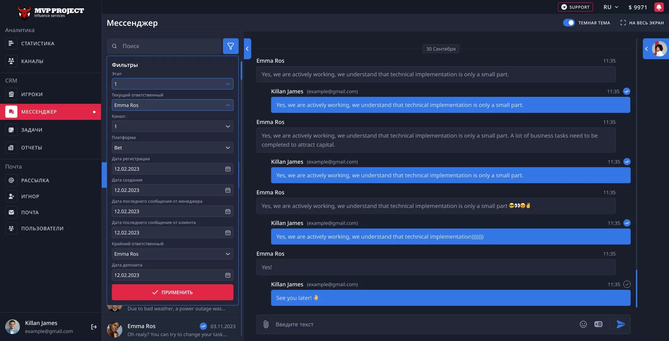669x341 pixels.
Task: Toggle the Темная тема switch
Action: coord(569,23)
